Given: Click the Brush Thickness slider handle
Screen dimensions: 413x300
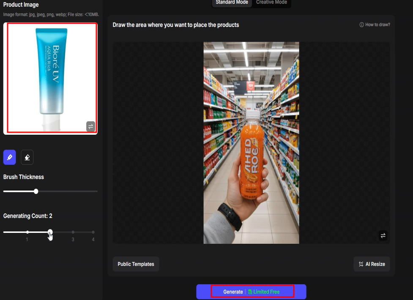Looking at the screenshot, I should [x=36, y=191].
